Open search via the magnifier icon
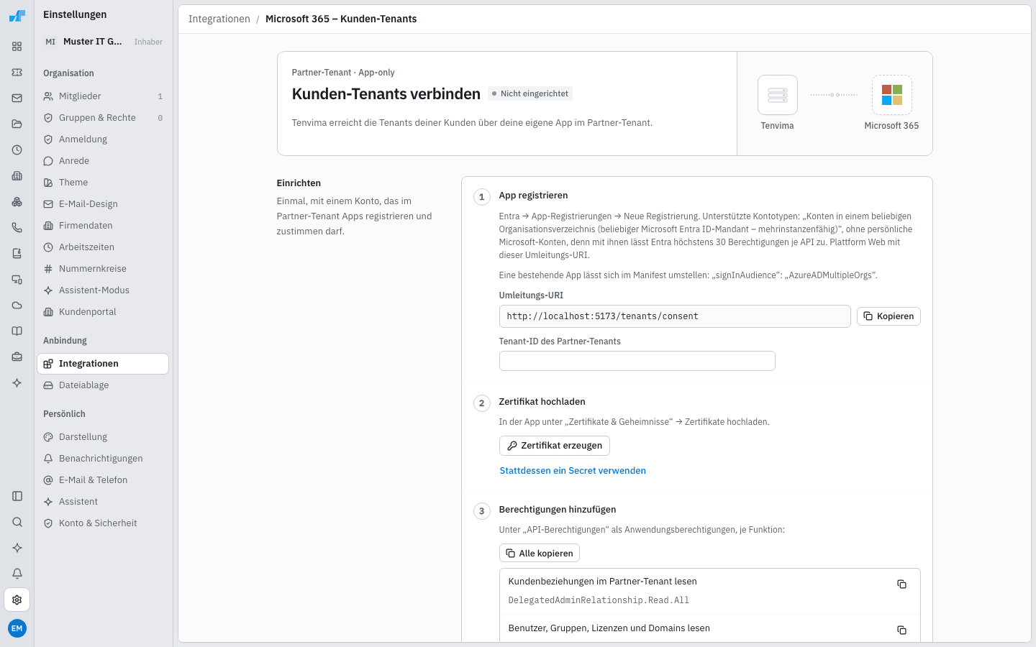The image size is (1036, 647). [17, 522]
